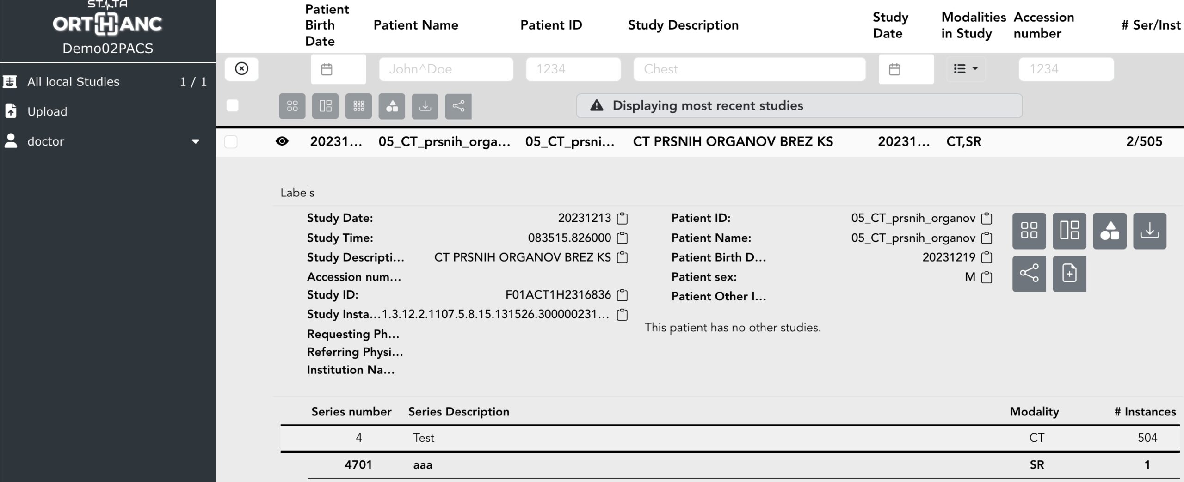The width and height of the screenshot is (1184, 482).
Task: Click the Patient Name filter field
Action: [x=446, y=69]
